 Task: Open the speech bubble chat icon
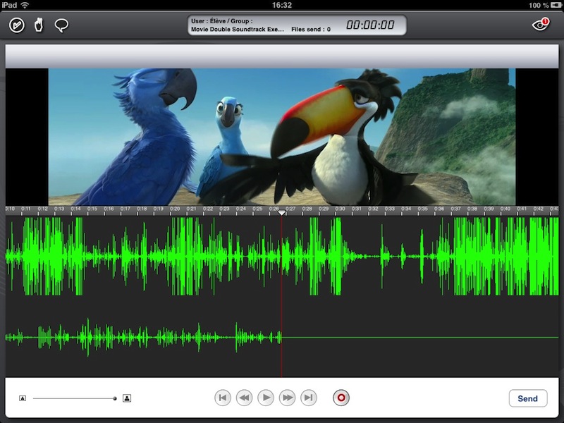[x=61, y=25]
